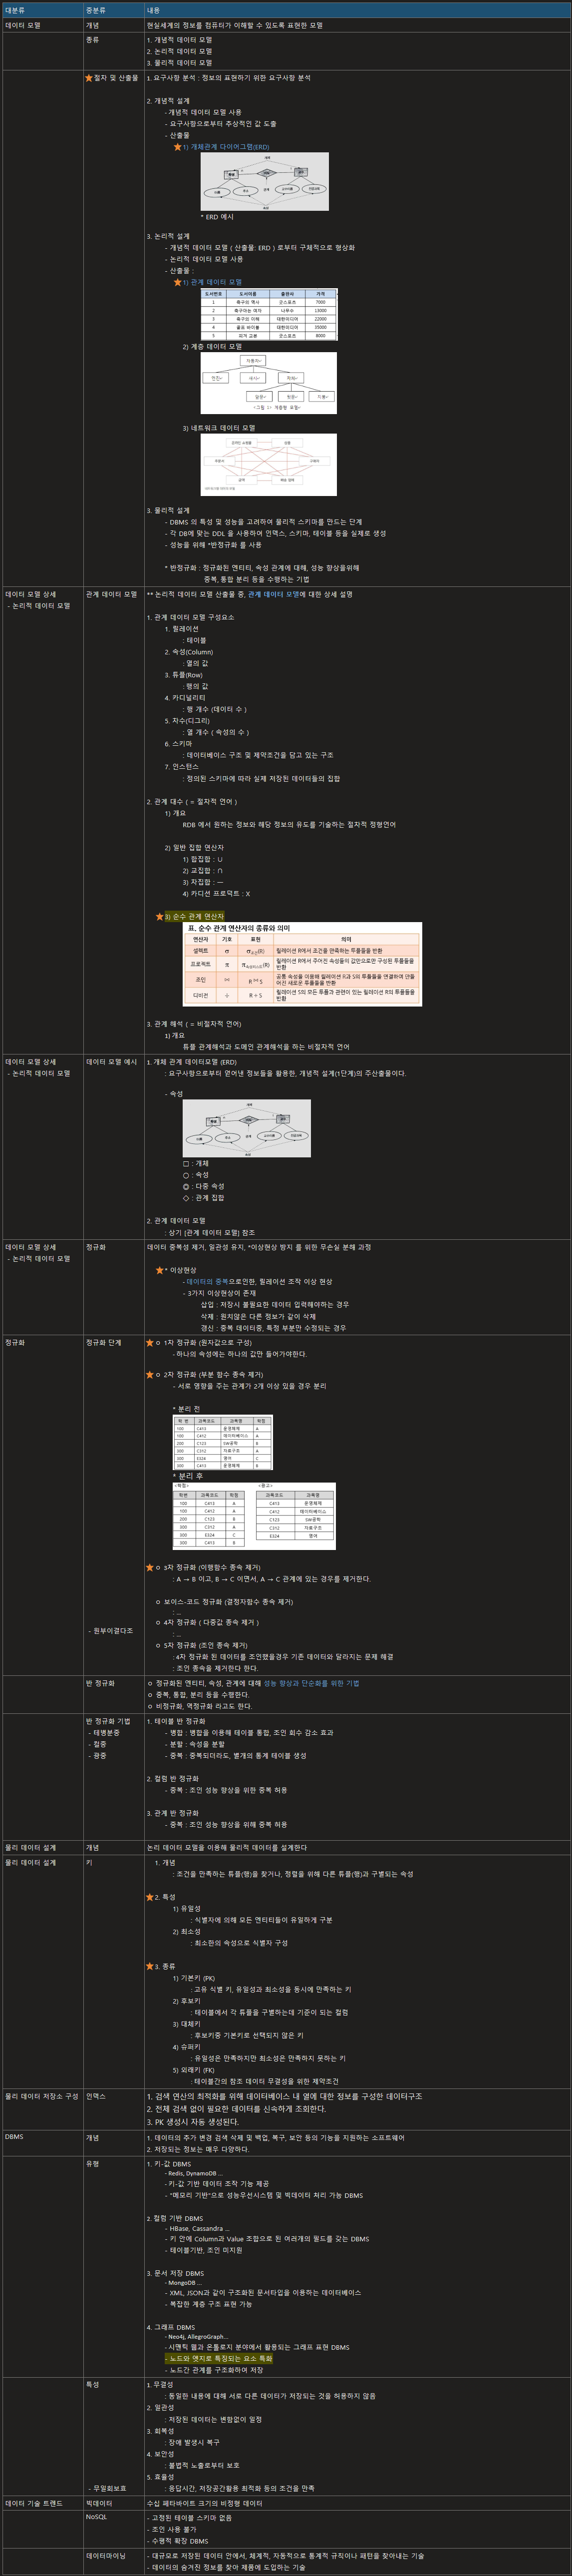Open the 네트워크 데이터 모델 diagram image
572x2576 pixels.
pyautogui.click(x=268, y=464)
